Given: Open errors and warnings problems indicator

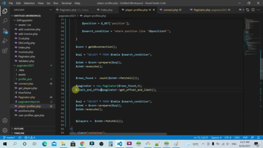Looking at the screenshot, I should [x=30, y=138].
